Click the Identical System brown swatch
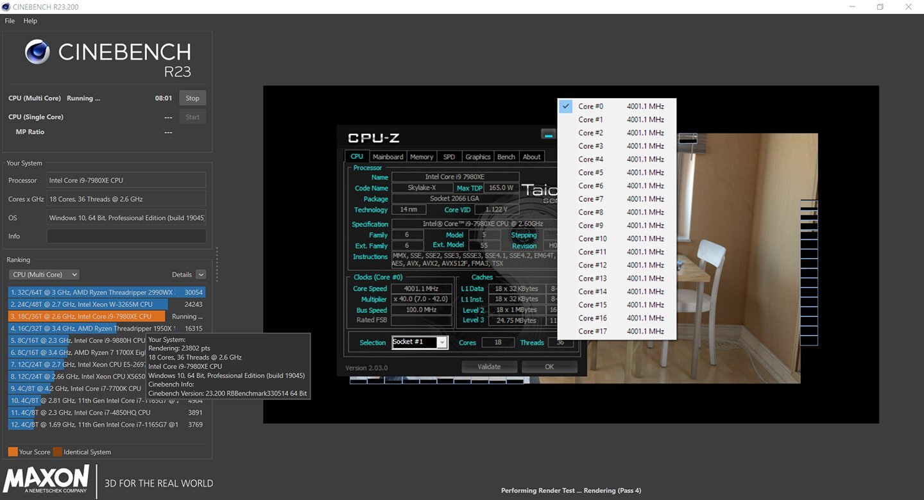The image size is (924, 500). (x=58, y=452)
